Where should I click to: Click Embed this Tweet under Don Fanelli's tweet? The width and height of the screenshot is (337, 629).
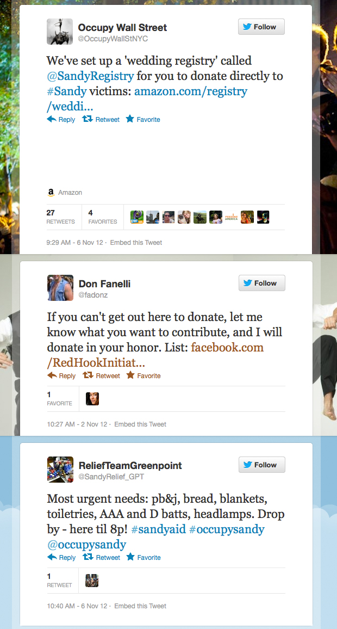[x=140, y=424]
